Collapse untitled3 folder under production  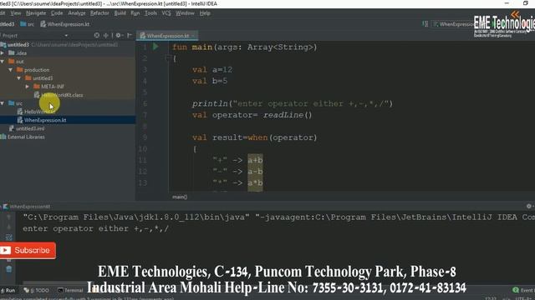point(19,78)
